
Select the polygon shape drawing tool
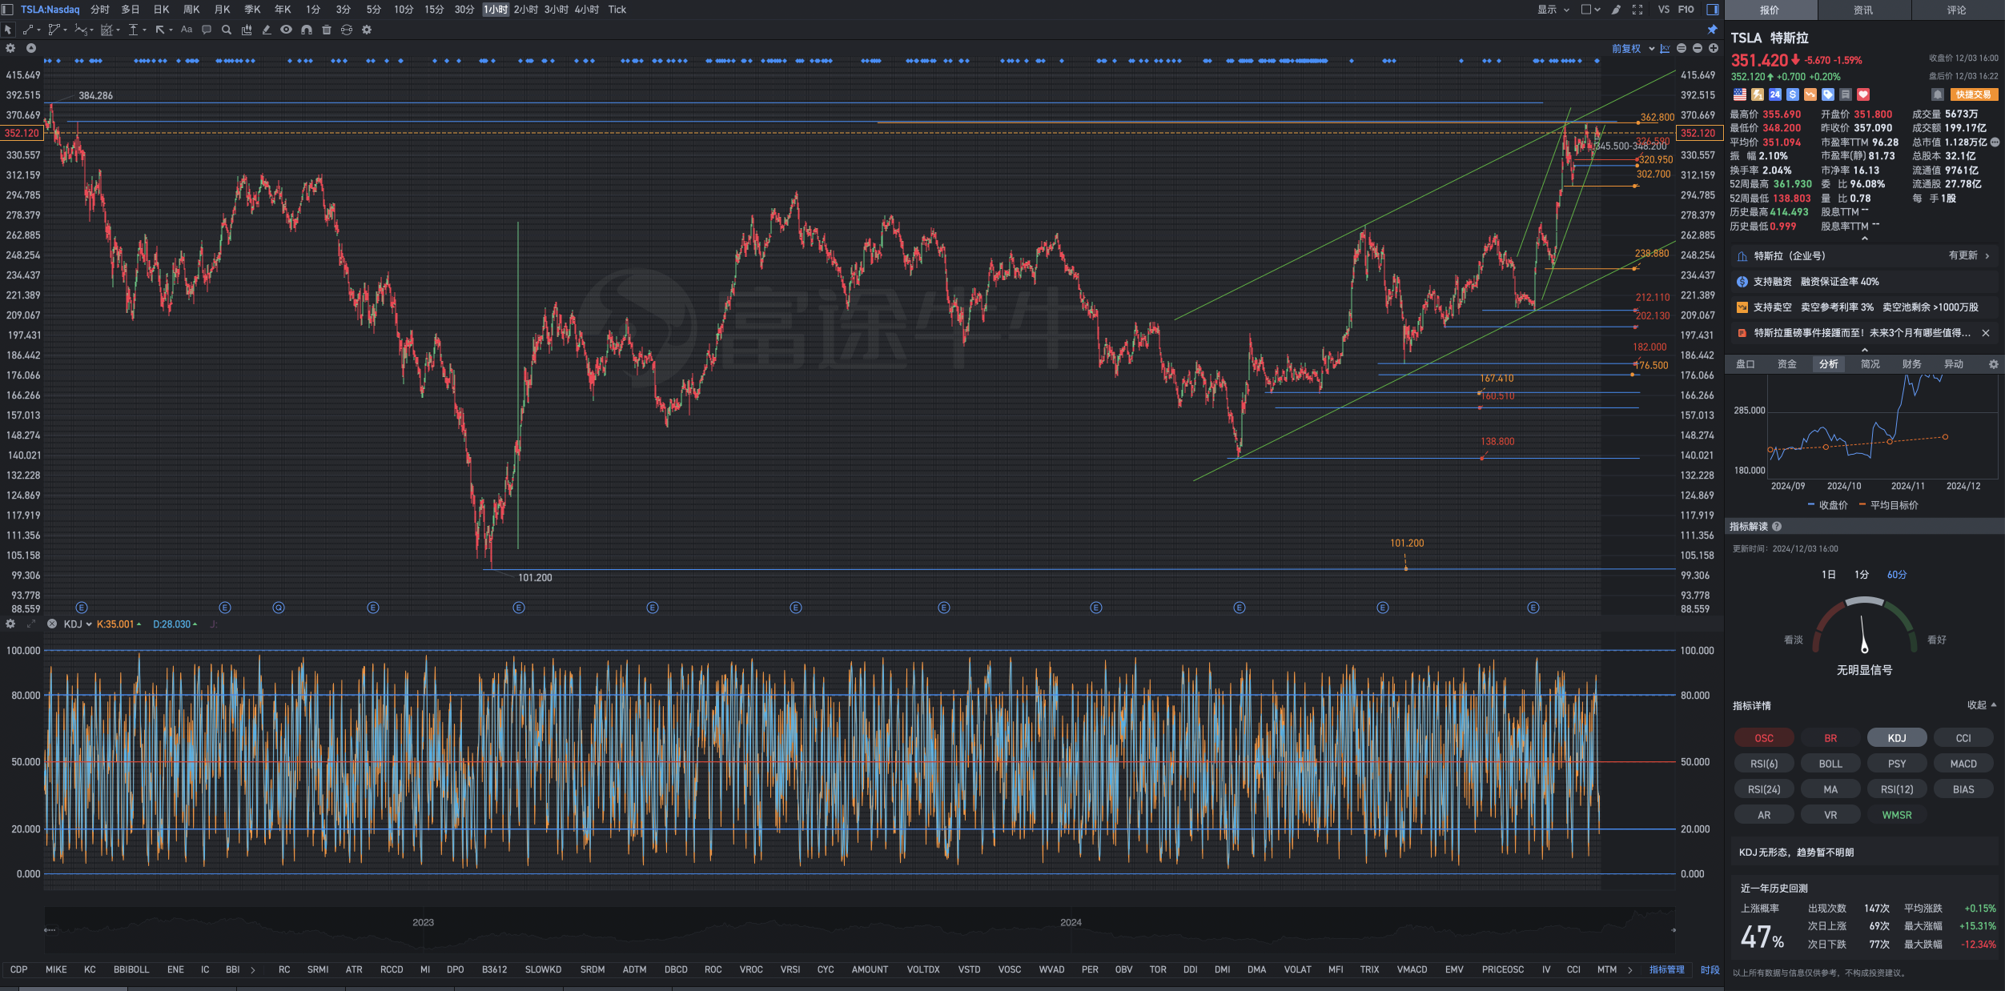click(54, 30)
